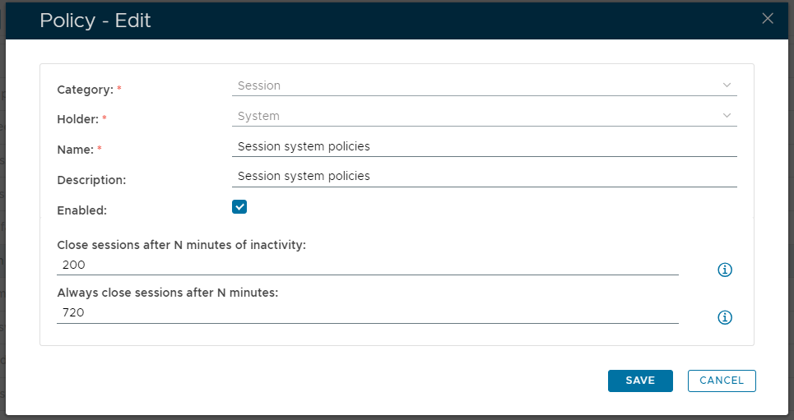Click info icon for always close sessions field

[725, 317]
